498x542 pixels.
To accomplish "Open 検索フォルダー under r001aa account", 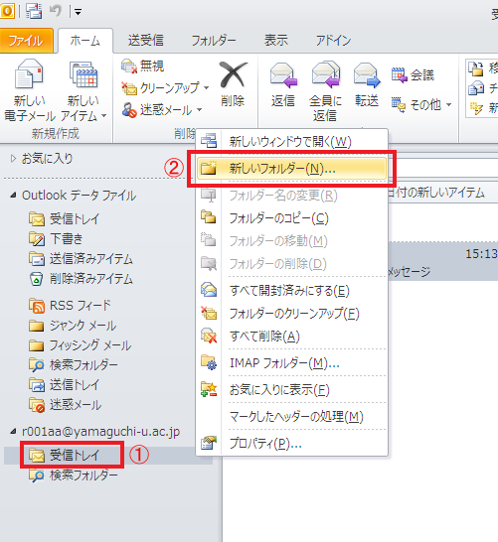I will tap(74, 475).
